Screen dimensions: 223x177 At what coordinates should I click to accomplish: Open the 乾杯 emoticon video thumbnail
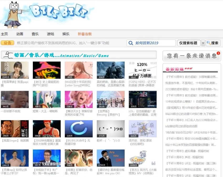pyautogui.click(x=111, y=129)
